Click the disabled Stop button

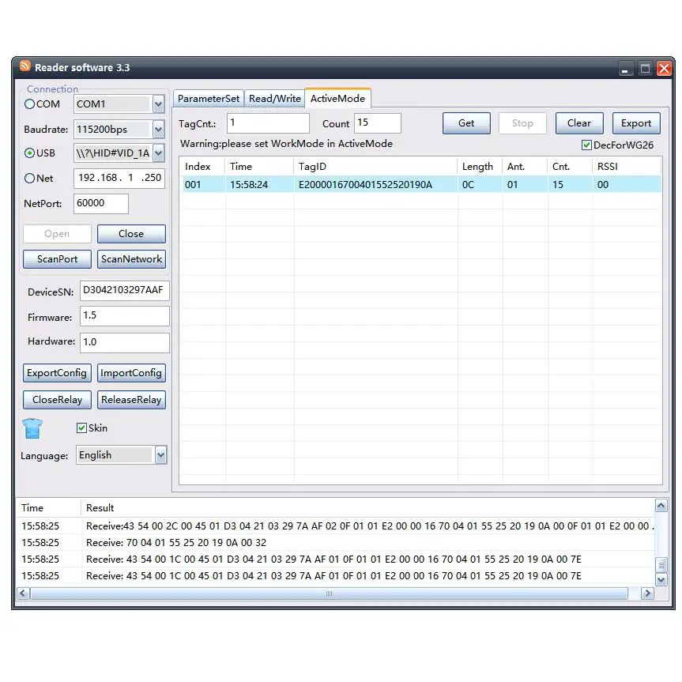tap(522, 123)
